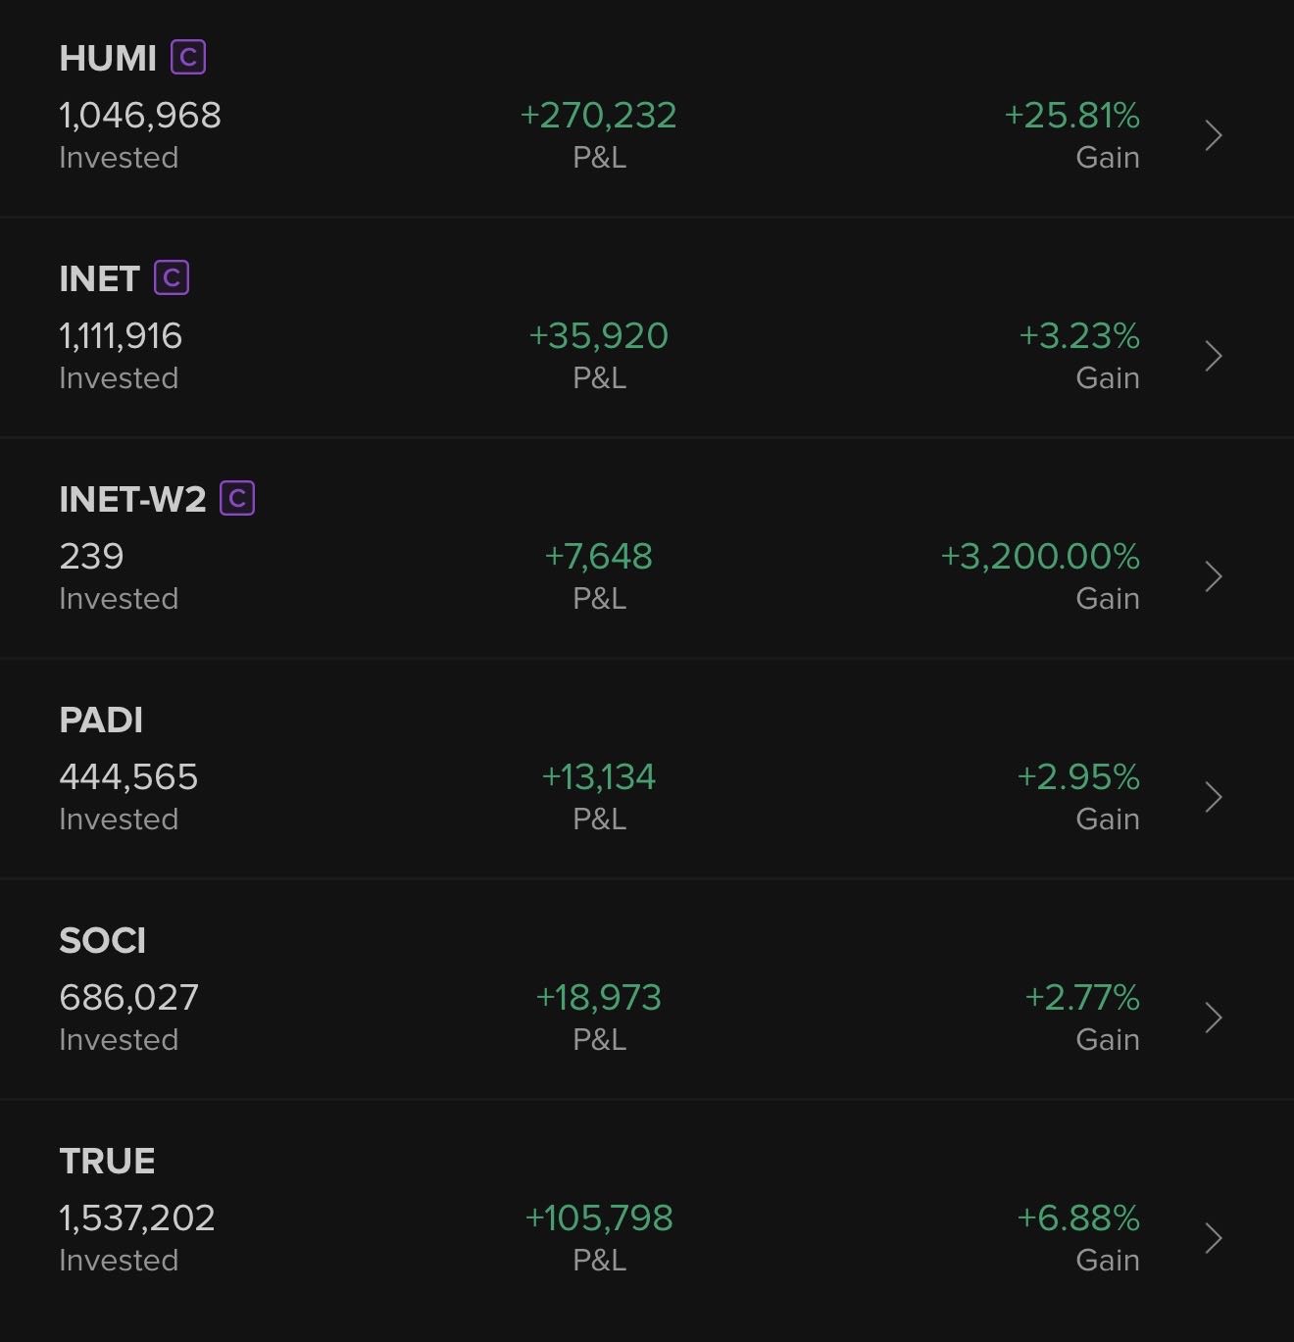The width and height of the screenshot is (1294, 1342).
Task: Expand the INET row chevron
Action: pyautogui.click(x=1213, y=356)
